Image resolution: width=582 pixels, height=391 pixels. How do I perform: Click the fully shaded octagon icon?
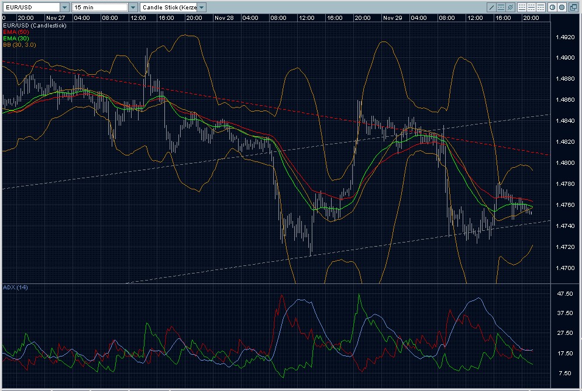coord(562,8)
